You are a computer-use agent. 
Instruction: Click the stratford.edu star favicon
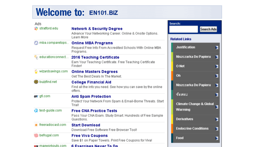tap(36, 28)
